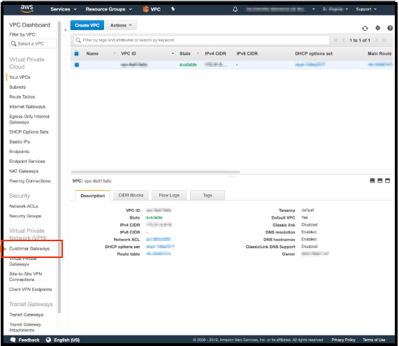
Task: Open the Terms of Use link
Action: point(374,340)
